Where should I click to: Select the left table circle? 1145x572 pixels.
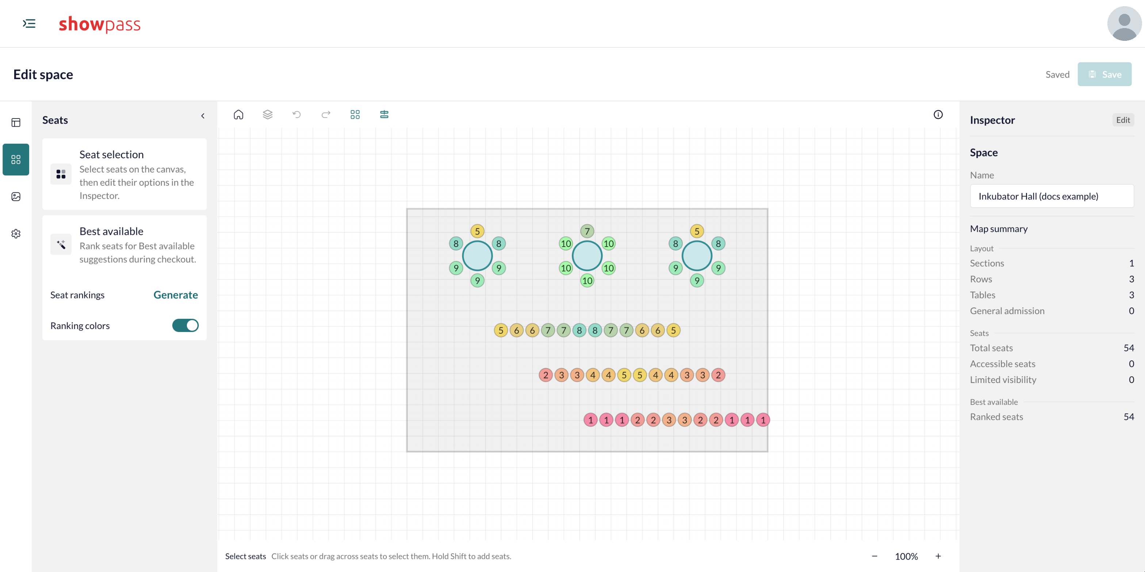(x=477, y=256)
